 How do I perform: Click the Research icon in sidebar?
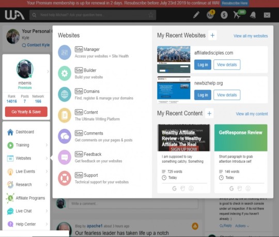pos(10,184)
